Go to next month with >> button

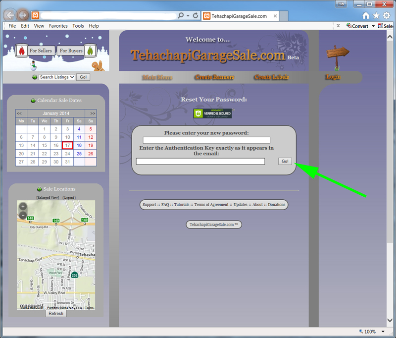(x=93, y=113)
